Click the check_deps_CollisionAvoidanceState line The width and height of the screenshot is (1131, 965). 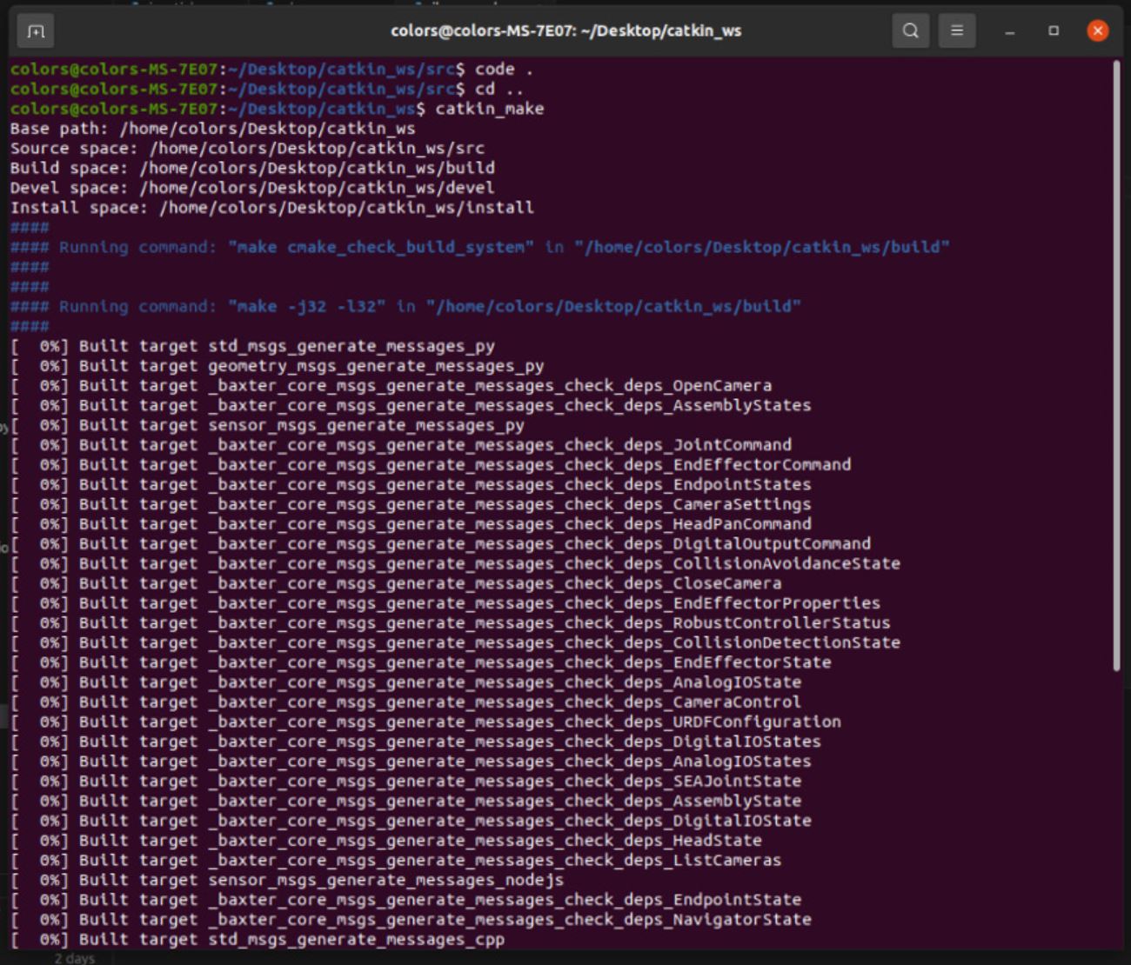point(456,563)
